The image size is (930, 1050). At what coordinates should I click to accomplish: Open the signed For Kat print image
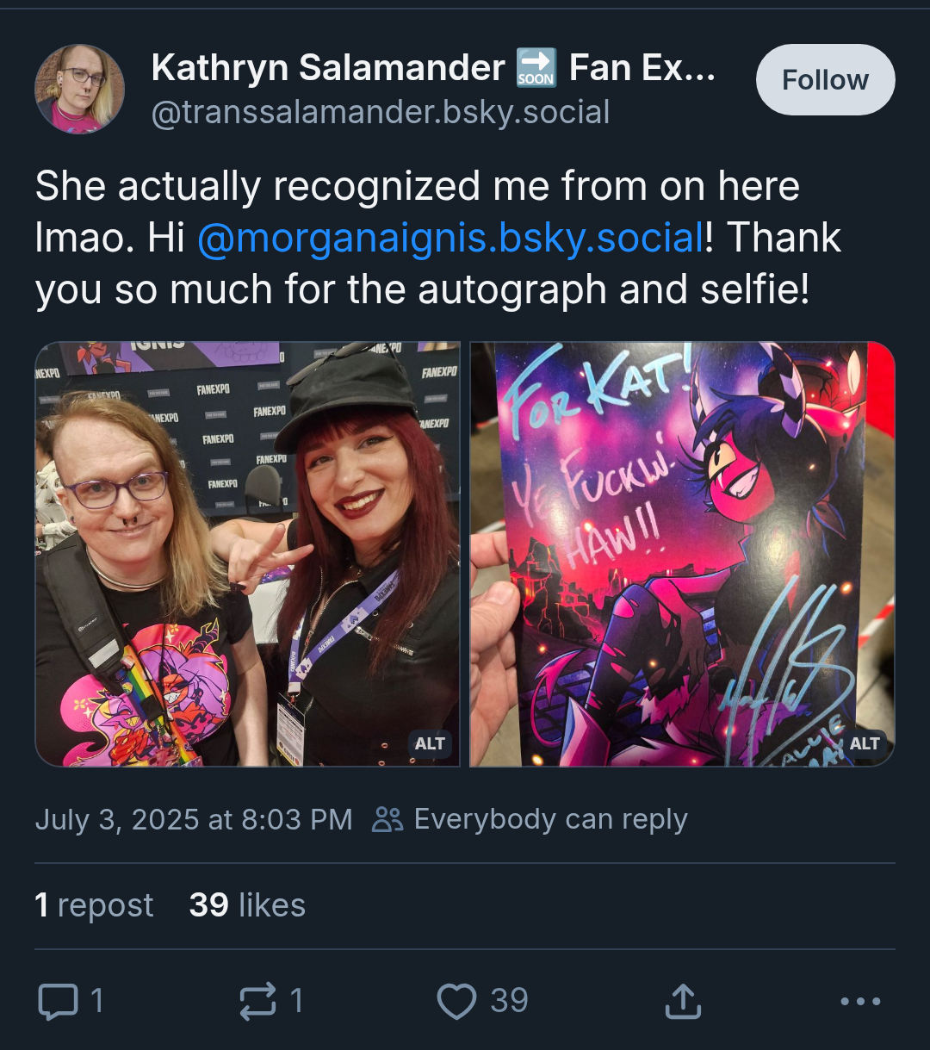(x=682, y=554)
